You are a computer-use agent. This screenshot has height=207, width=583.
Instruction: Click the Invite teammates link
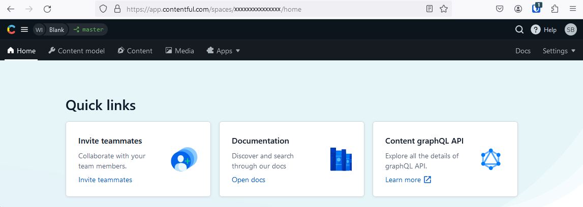pyautogui.click(x=105, y=180)
